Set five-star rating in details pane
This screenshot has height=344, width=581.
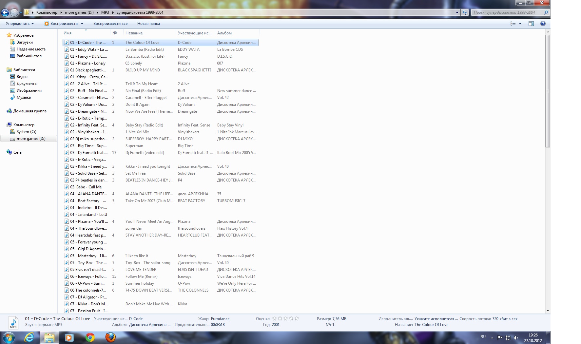click(x=297, y=318)
